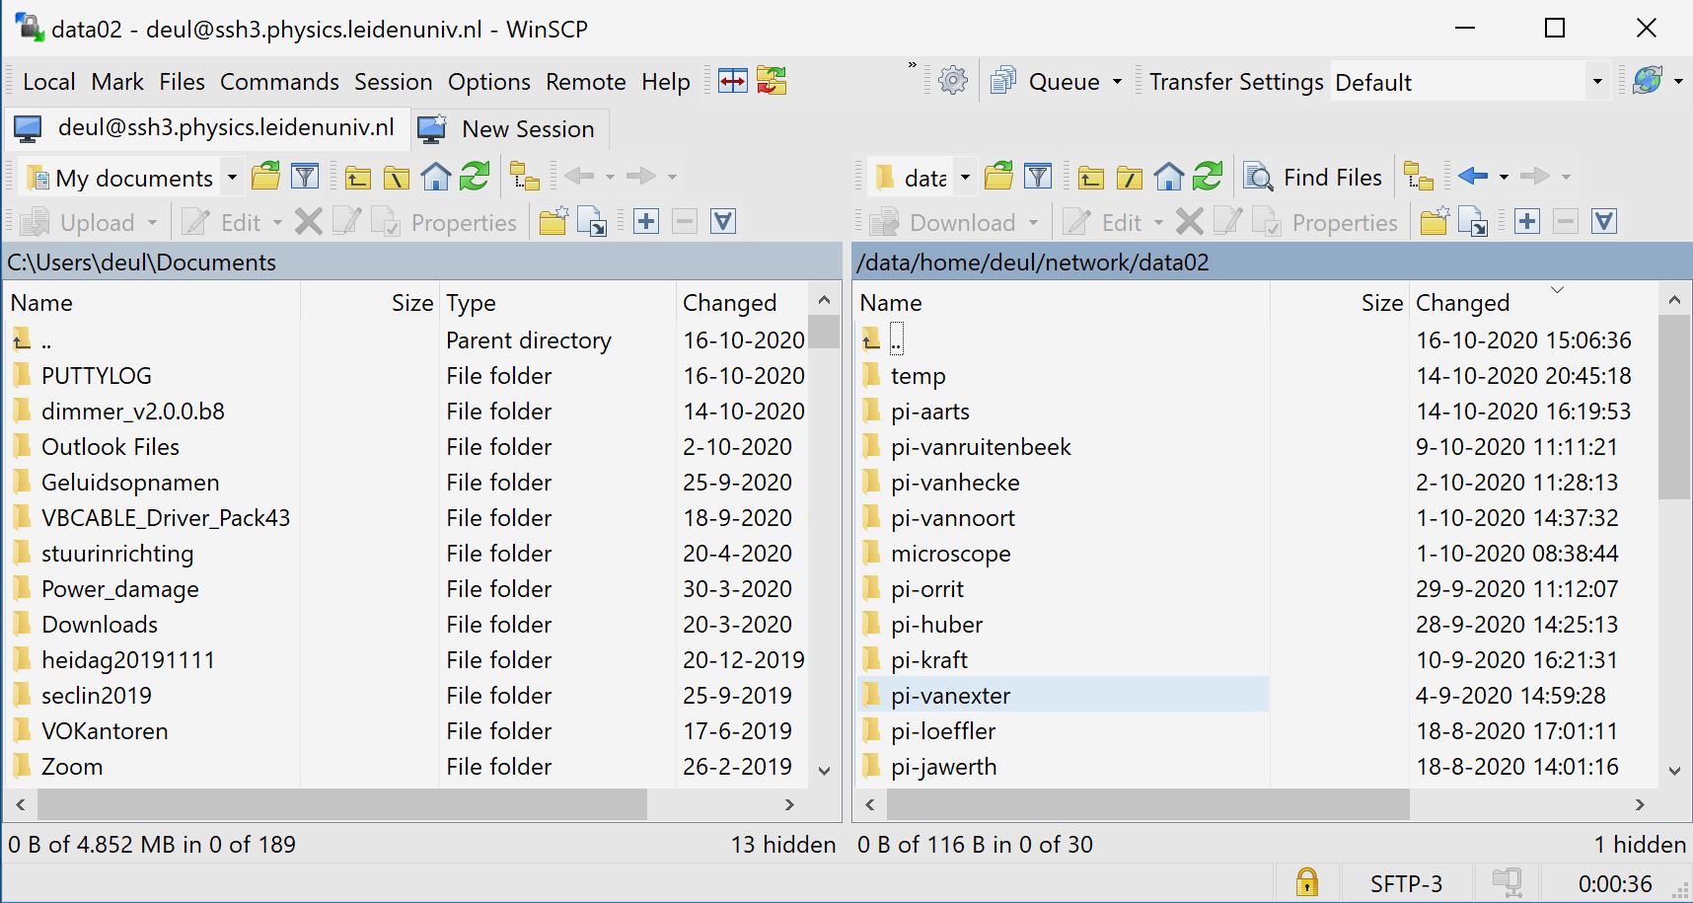Sort local files by Name column

pyautogui.click(x=41, y=303)
